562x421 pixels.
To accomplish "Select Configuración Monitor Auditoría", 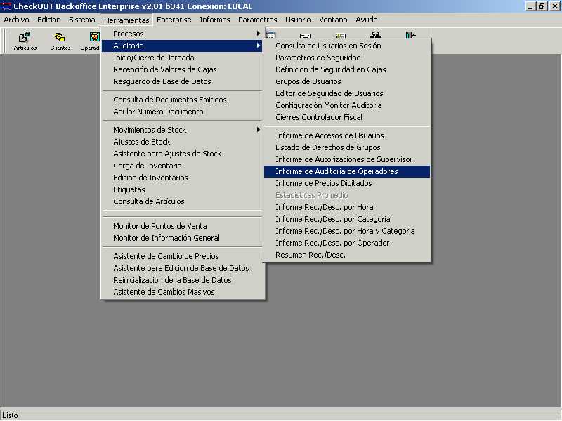I will (x=347, y=105).
